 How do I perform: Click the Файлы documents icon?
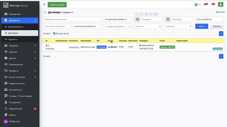click(x=6, y=115)
